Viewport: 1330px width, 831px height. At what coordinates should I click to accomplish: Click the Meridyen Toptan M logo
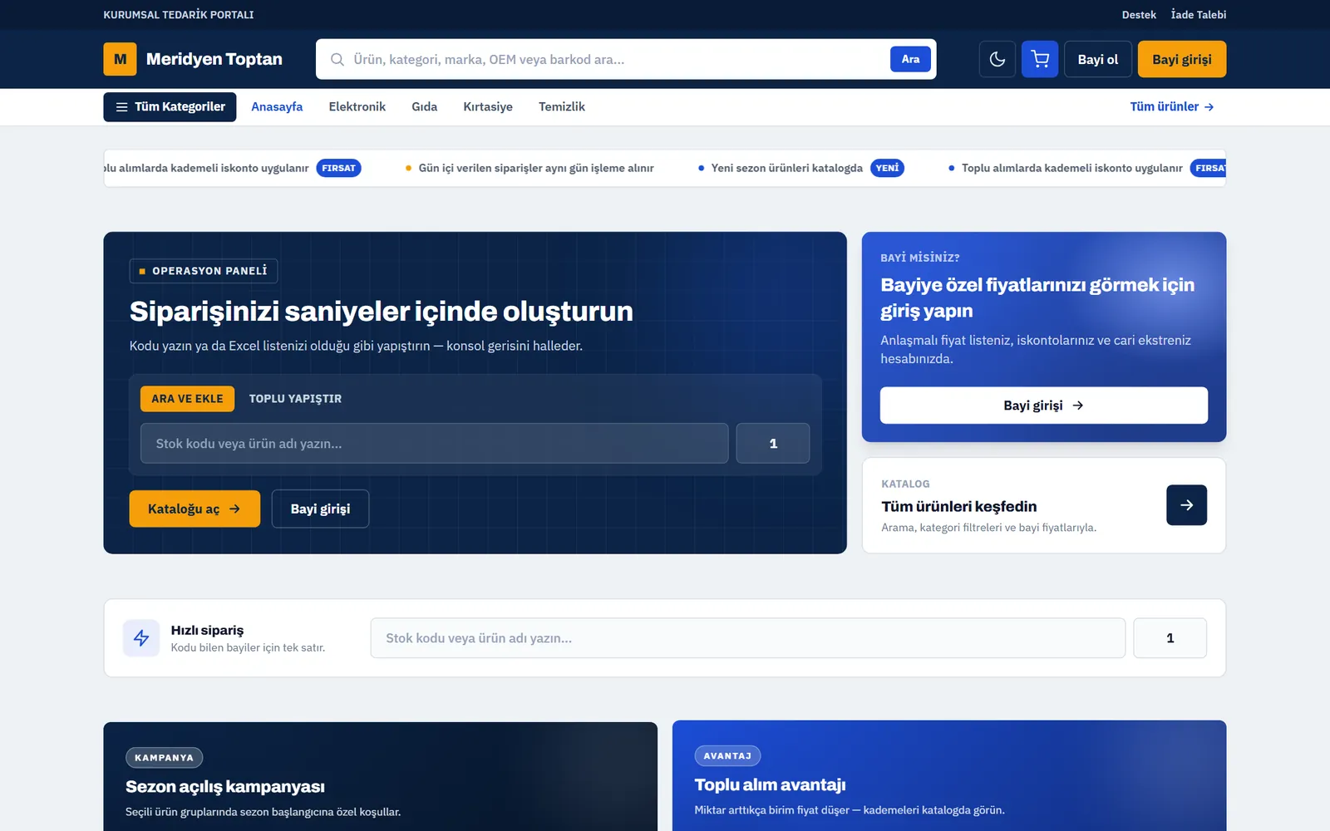pyautogui.click(x=120, y=59)
